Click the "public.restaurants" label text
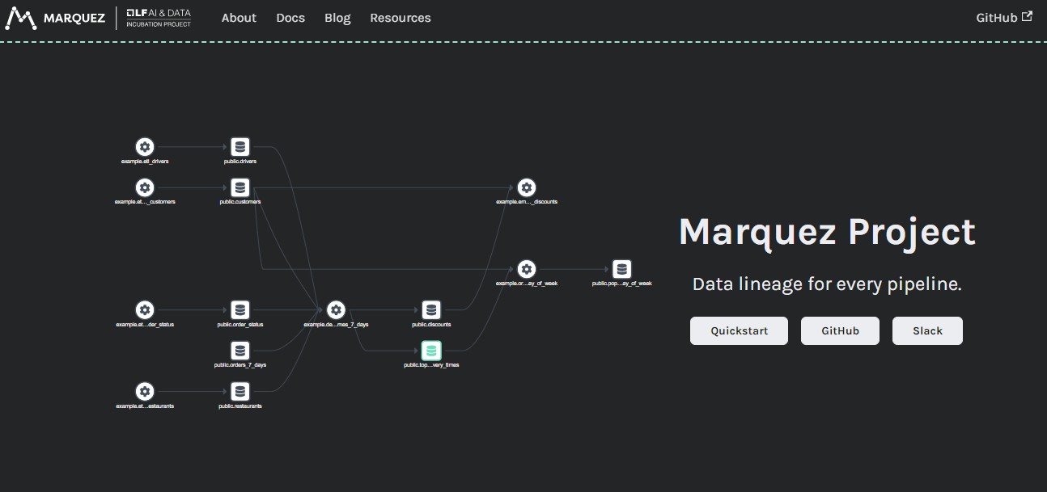 (x=240, y=406)
